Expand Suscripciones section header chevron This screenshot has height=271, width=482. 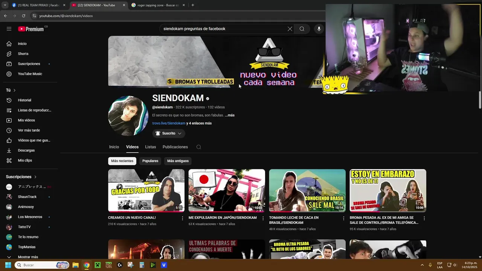35,177
